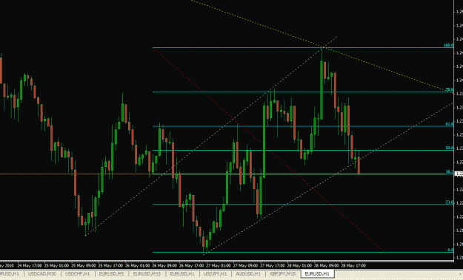Click the 61.8 Fibonacci level label

pos(449,124)
